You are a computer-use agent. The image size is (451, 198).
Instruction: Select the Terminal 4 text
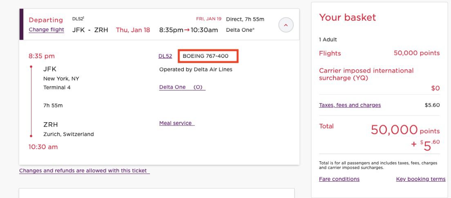click(x=57, y=88)
